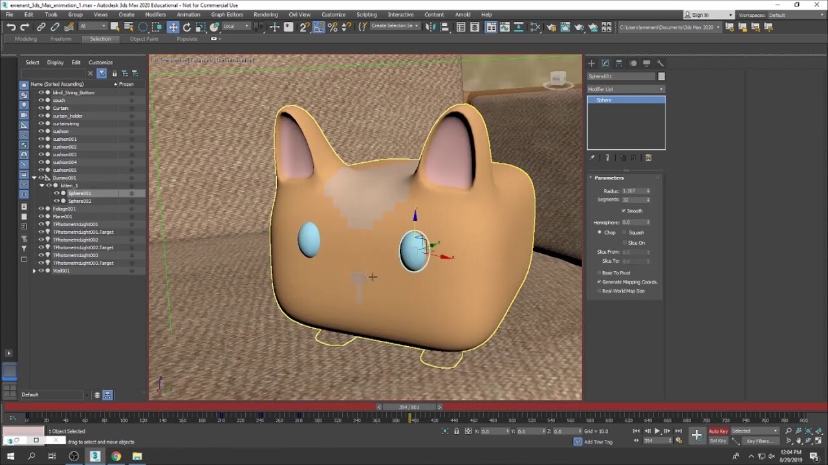Click the Mirror tool icon
Image resolution: width=828 pixels, height=465 pixels.
coord(431,27)
